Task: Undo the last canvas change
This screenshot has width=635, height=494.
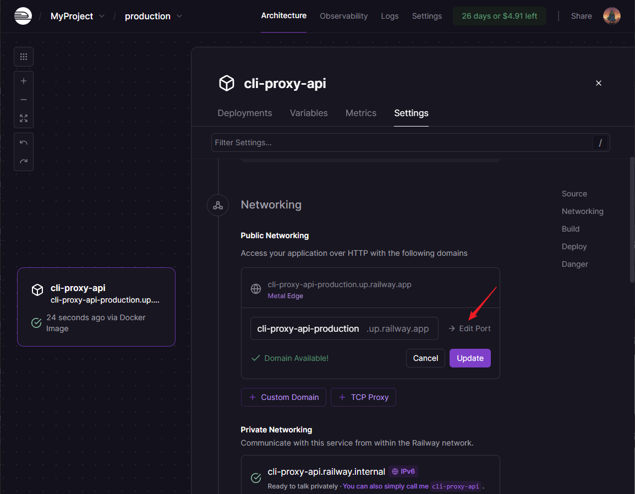Action: (24, 142)
